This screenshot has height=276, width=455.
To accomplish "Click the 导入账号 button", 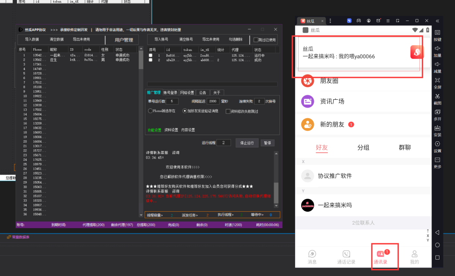I will [160, 39].
